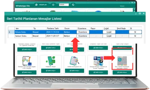Viewport: 150px width, 90px height.
Task: Click the Durum column header
Action: click(x=70, y=28)
